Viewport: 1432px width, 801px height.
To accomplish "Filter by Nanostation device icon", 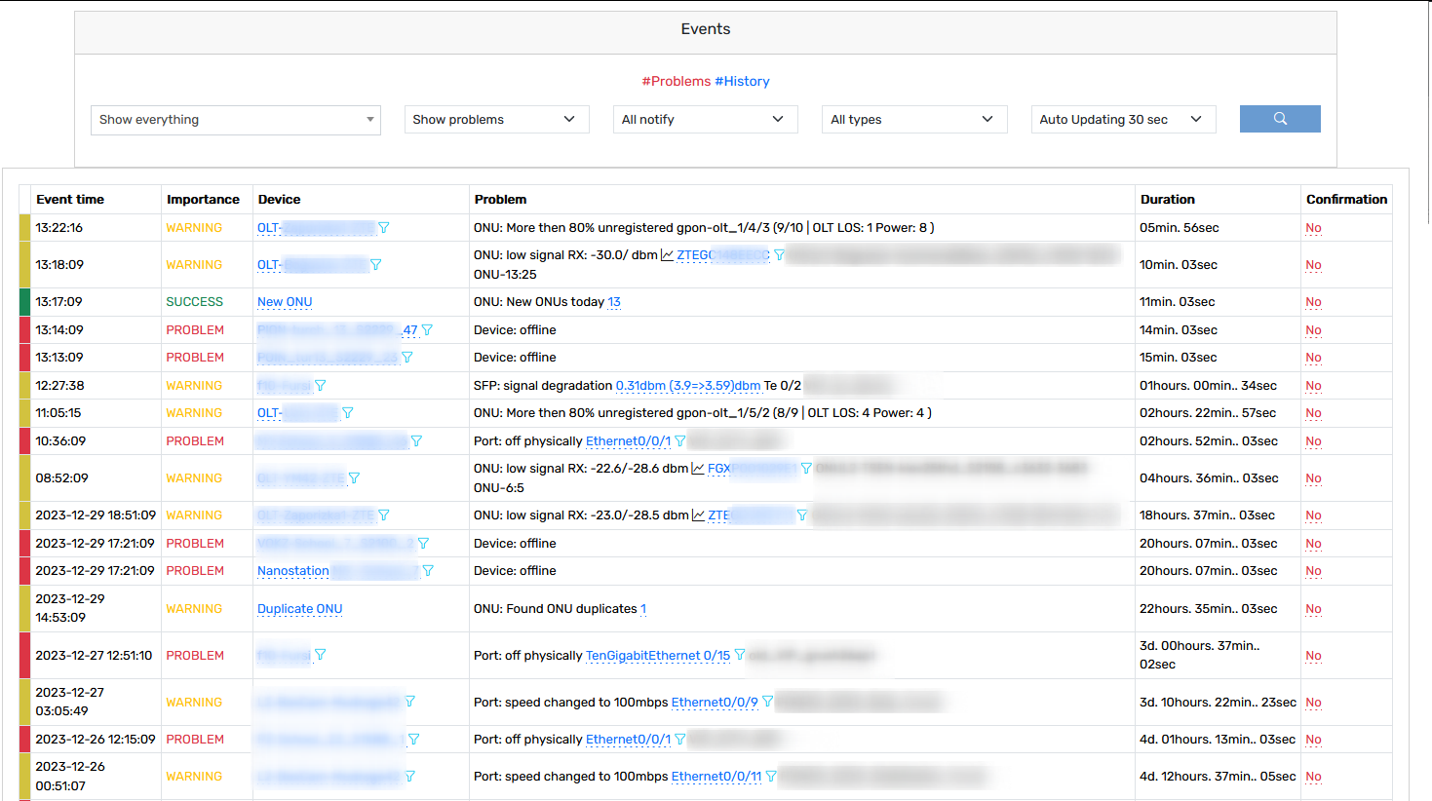I will coord(428,571).
